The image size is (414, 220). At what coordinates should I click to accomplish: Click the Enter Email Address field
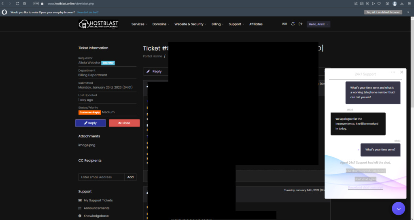tap(102, 177)
